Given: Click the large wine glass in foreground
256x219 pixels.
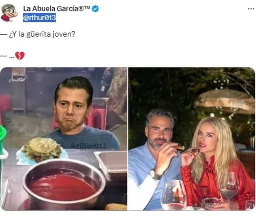Looking at the screenshot, I should point(174,195).
